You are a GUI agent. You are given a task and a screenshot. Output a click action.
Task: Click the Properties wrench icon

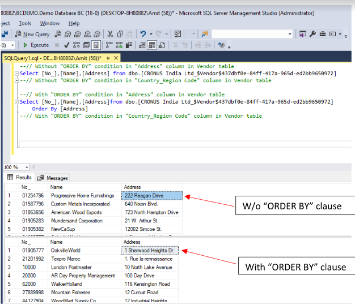(312, 34)
